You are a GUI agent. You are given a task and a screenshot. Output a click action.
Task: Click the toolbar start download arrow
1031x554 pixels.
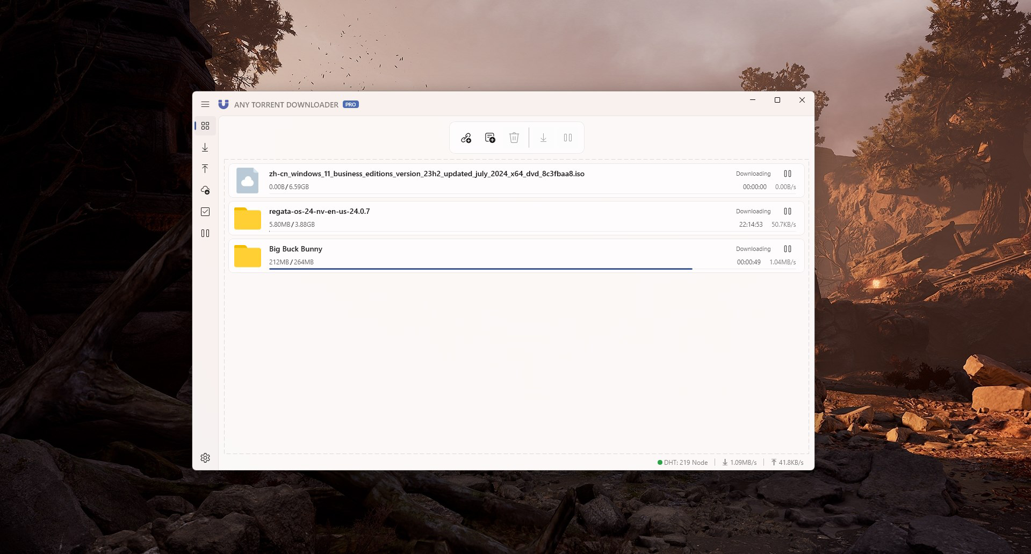tap(543, 138)
